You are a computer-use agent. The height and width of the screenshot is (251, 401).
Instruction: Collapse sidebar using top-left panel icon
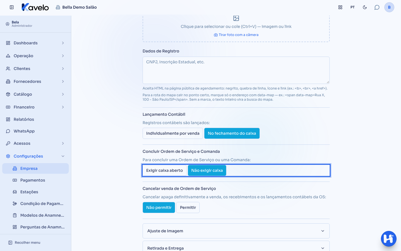pyautogui.click(x=12, y=7)
